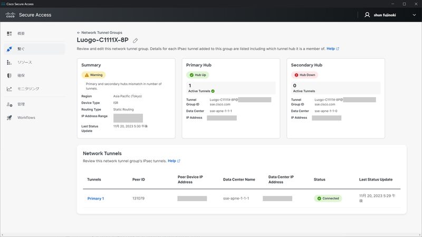Click the Secure Access header title
Screen dimensions: 422x237
click(35, 15)
